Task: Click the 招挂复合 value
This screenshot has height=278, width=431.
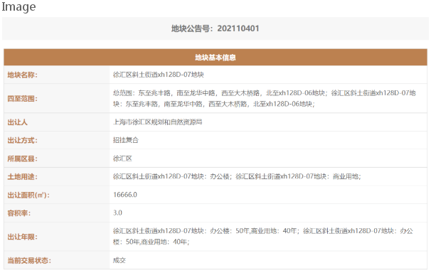Action: (126, 140)
